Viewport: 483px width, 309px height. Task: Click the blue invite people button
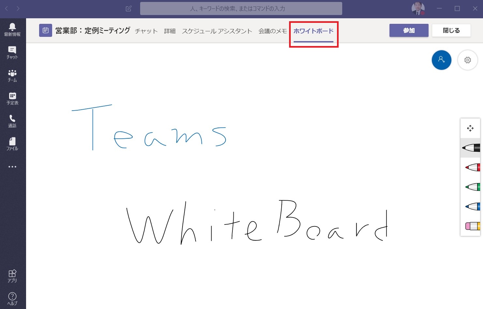[x=442, y=60]
